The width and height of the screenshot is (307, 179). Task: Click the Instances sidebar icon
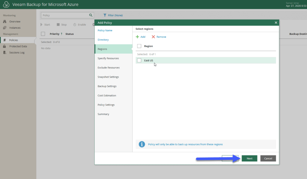point(5,28)
